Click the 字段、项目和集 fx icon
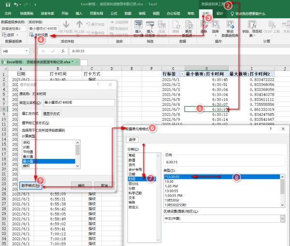The image size is (290, 246). (252, 25)
